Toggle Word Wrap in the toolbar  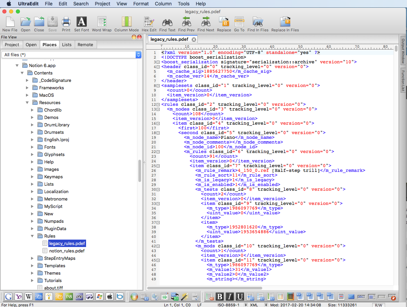(x=102, y=24)
